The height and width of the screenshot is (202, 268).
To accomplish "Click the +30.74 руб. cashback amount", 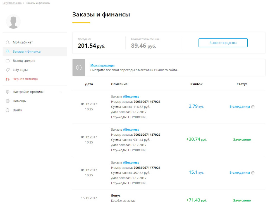I will click(x=196, y=139).
